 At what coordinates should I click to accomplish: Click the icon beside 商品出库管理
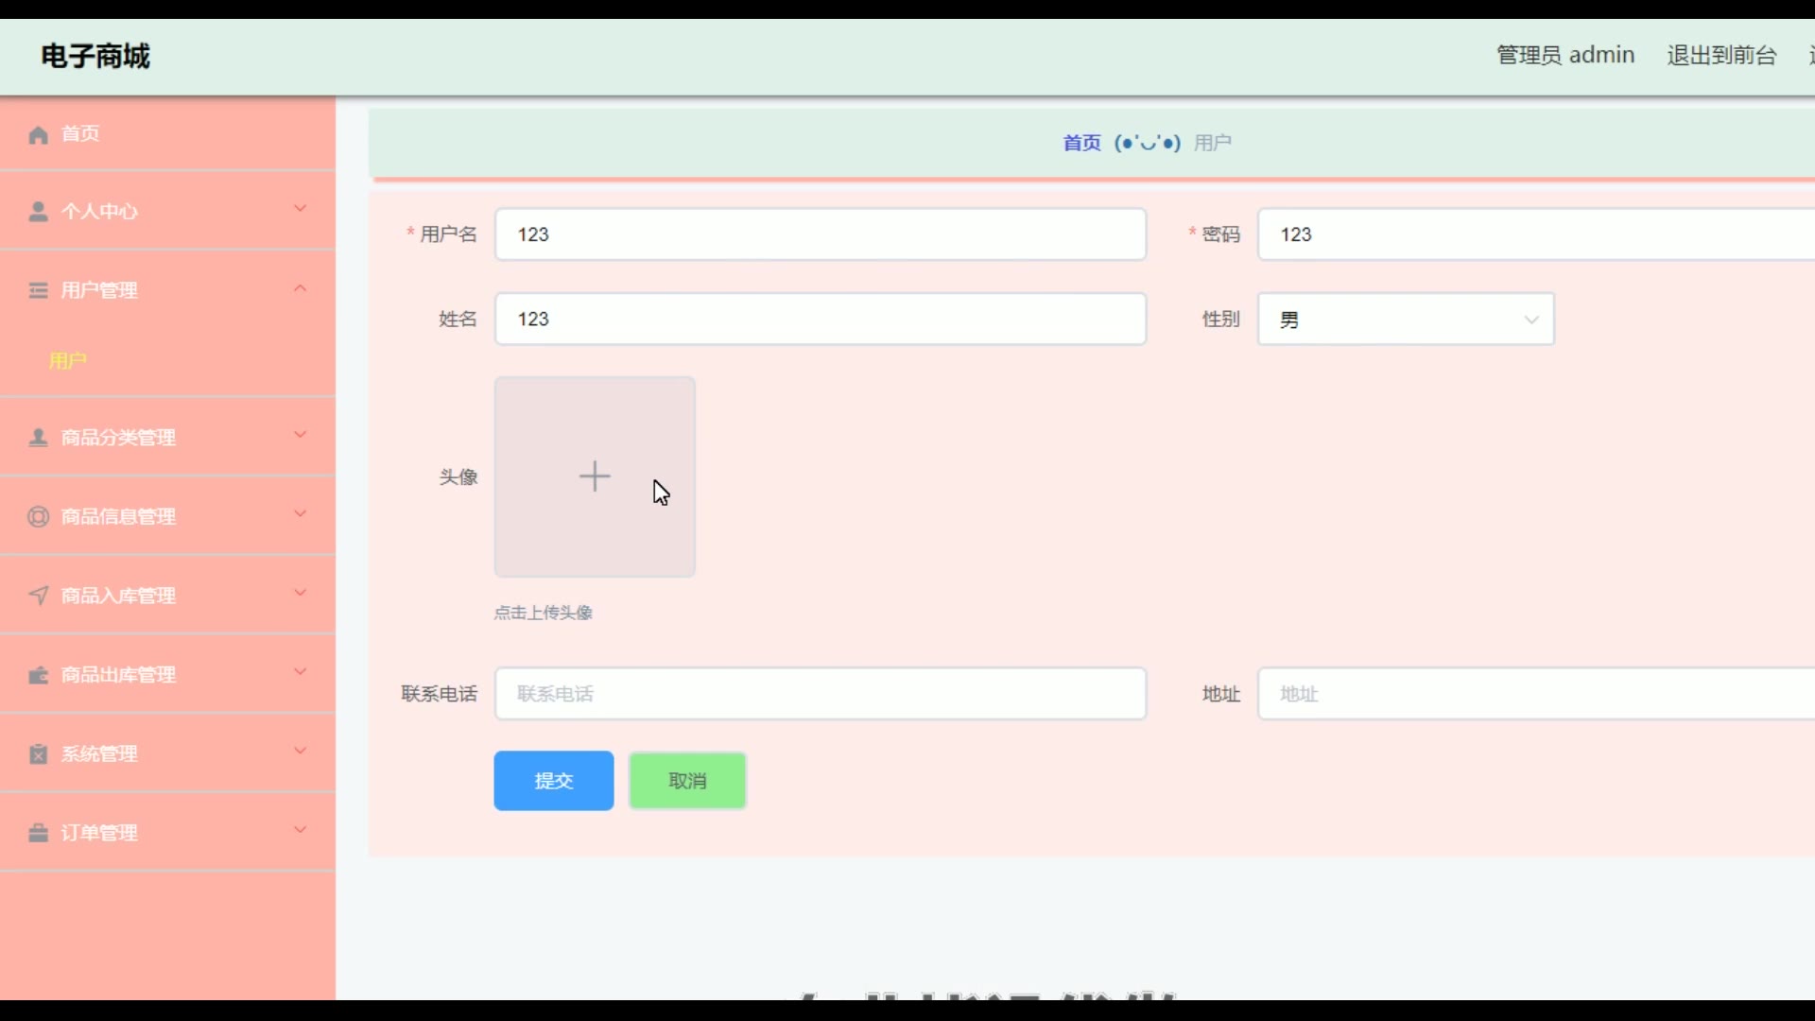pos(38,675)
